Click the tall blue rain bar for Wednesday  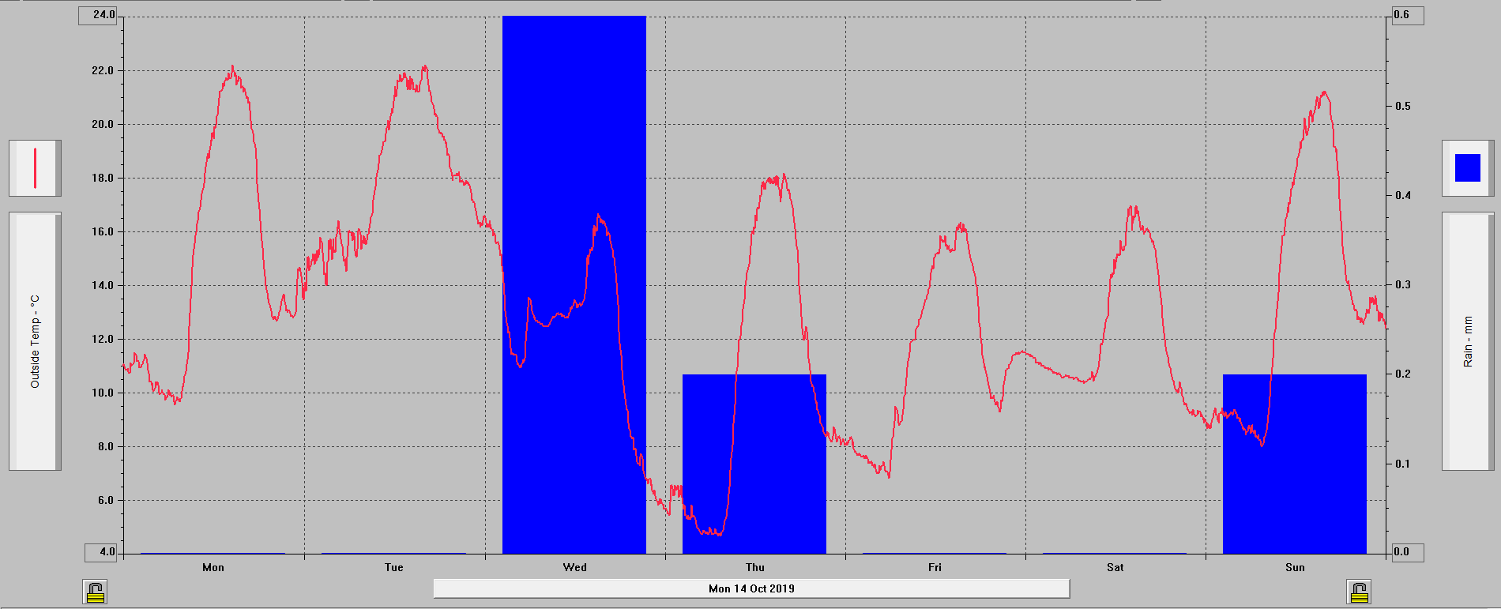(574, 158)
